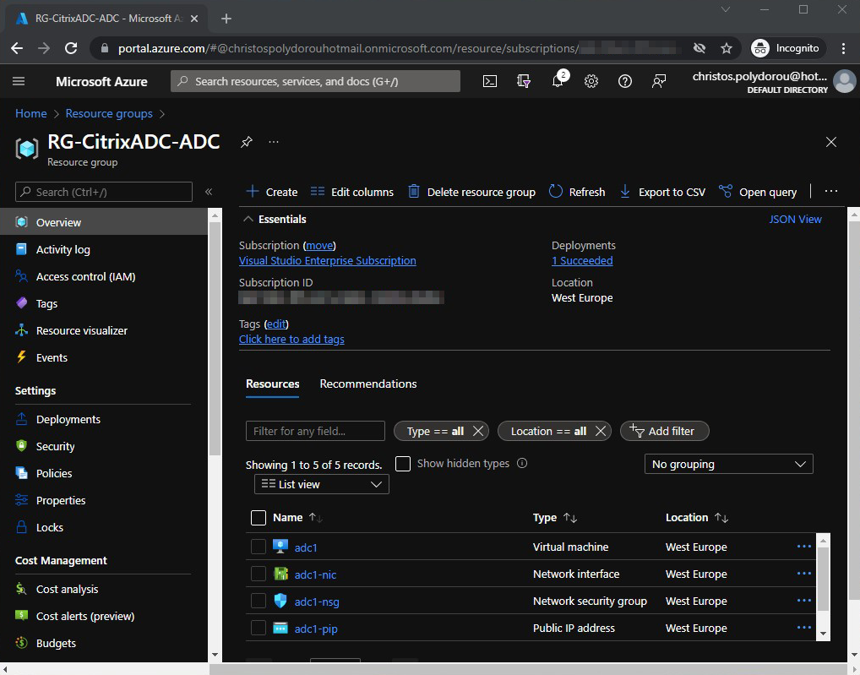Open ellipsis menu for adc1-pip row
Viewport: 860px width, 675px height.
tap(804, 628)
